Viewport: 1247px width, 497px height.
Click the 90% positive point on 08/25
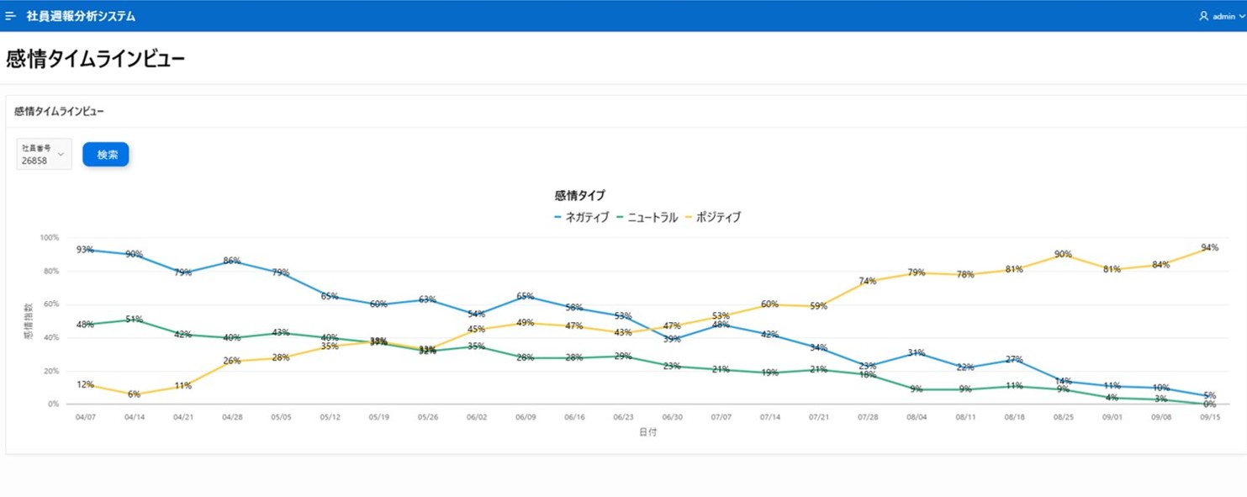[x=1062, y=254]
